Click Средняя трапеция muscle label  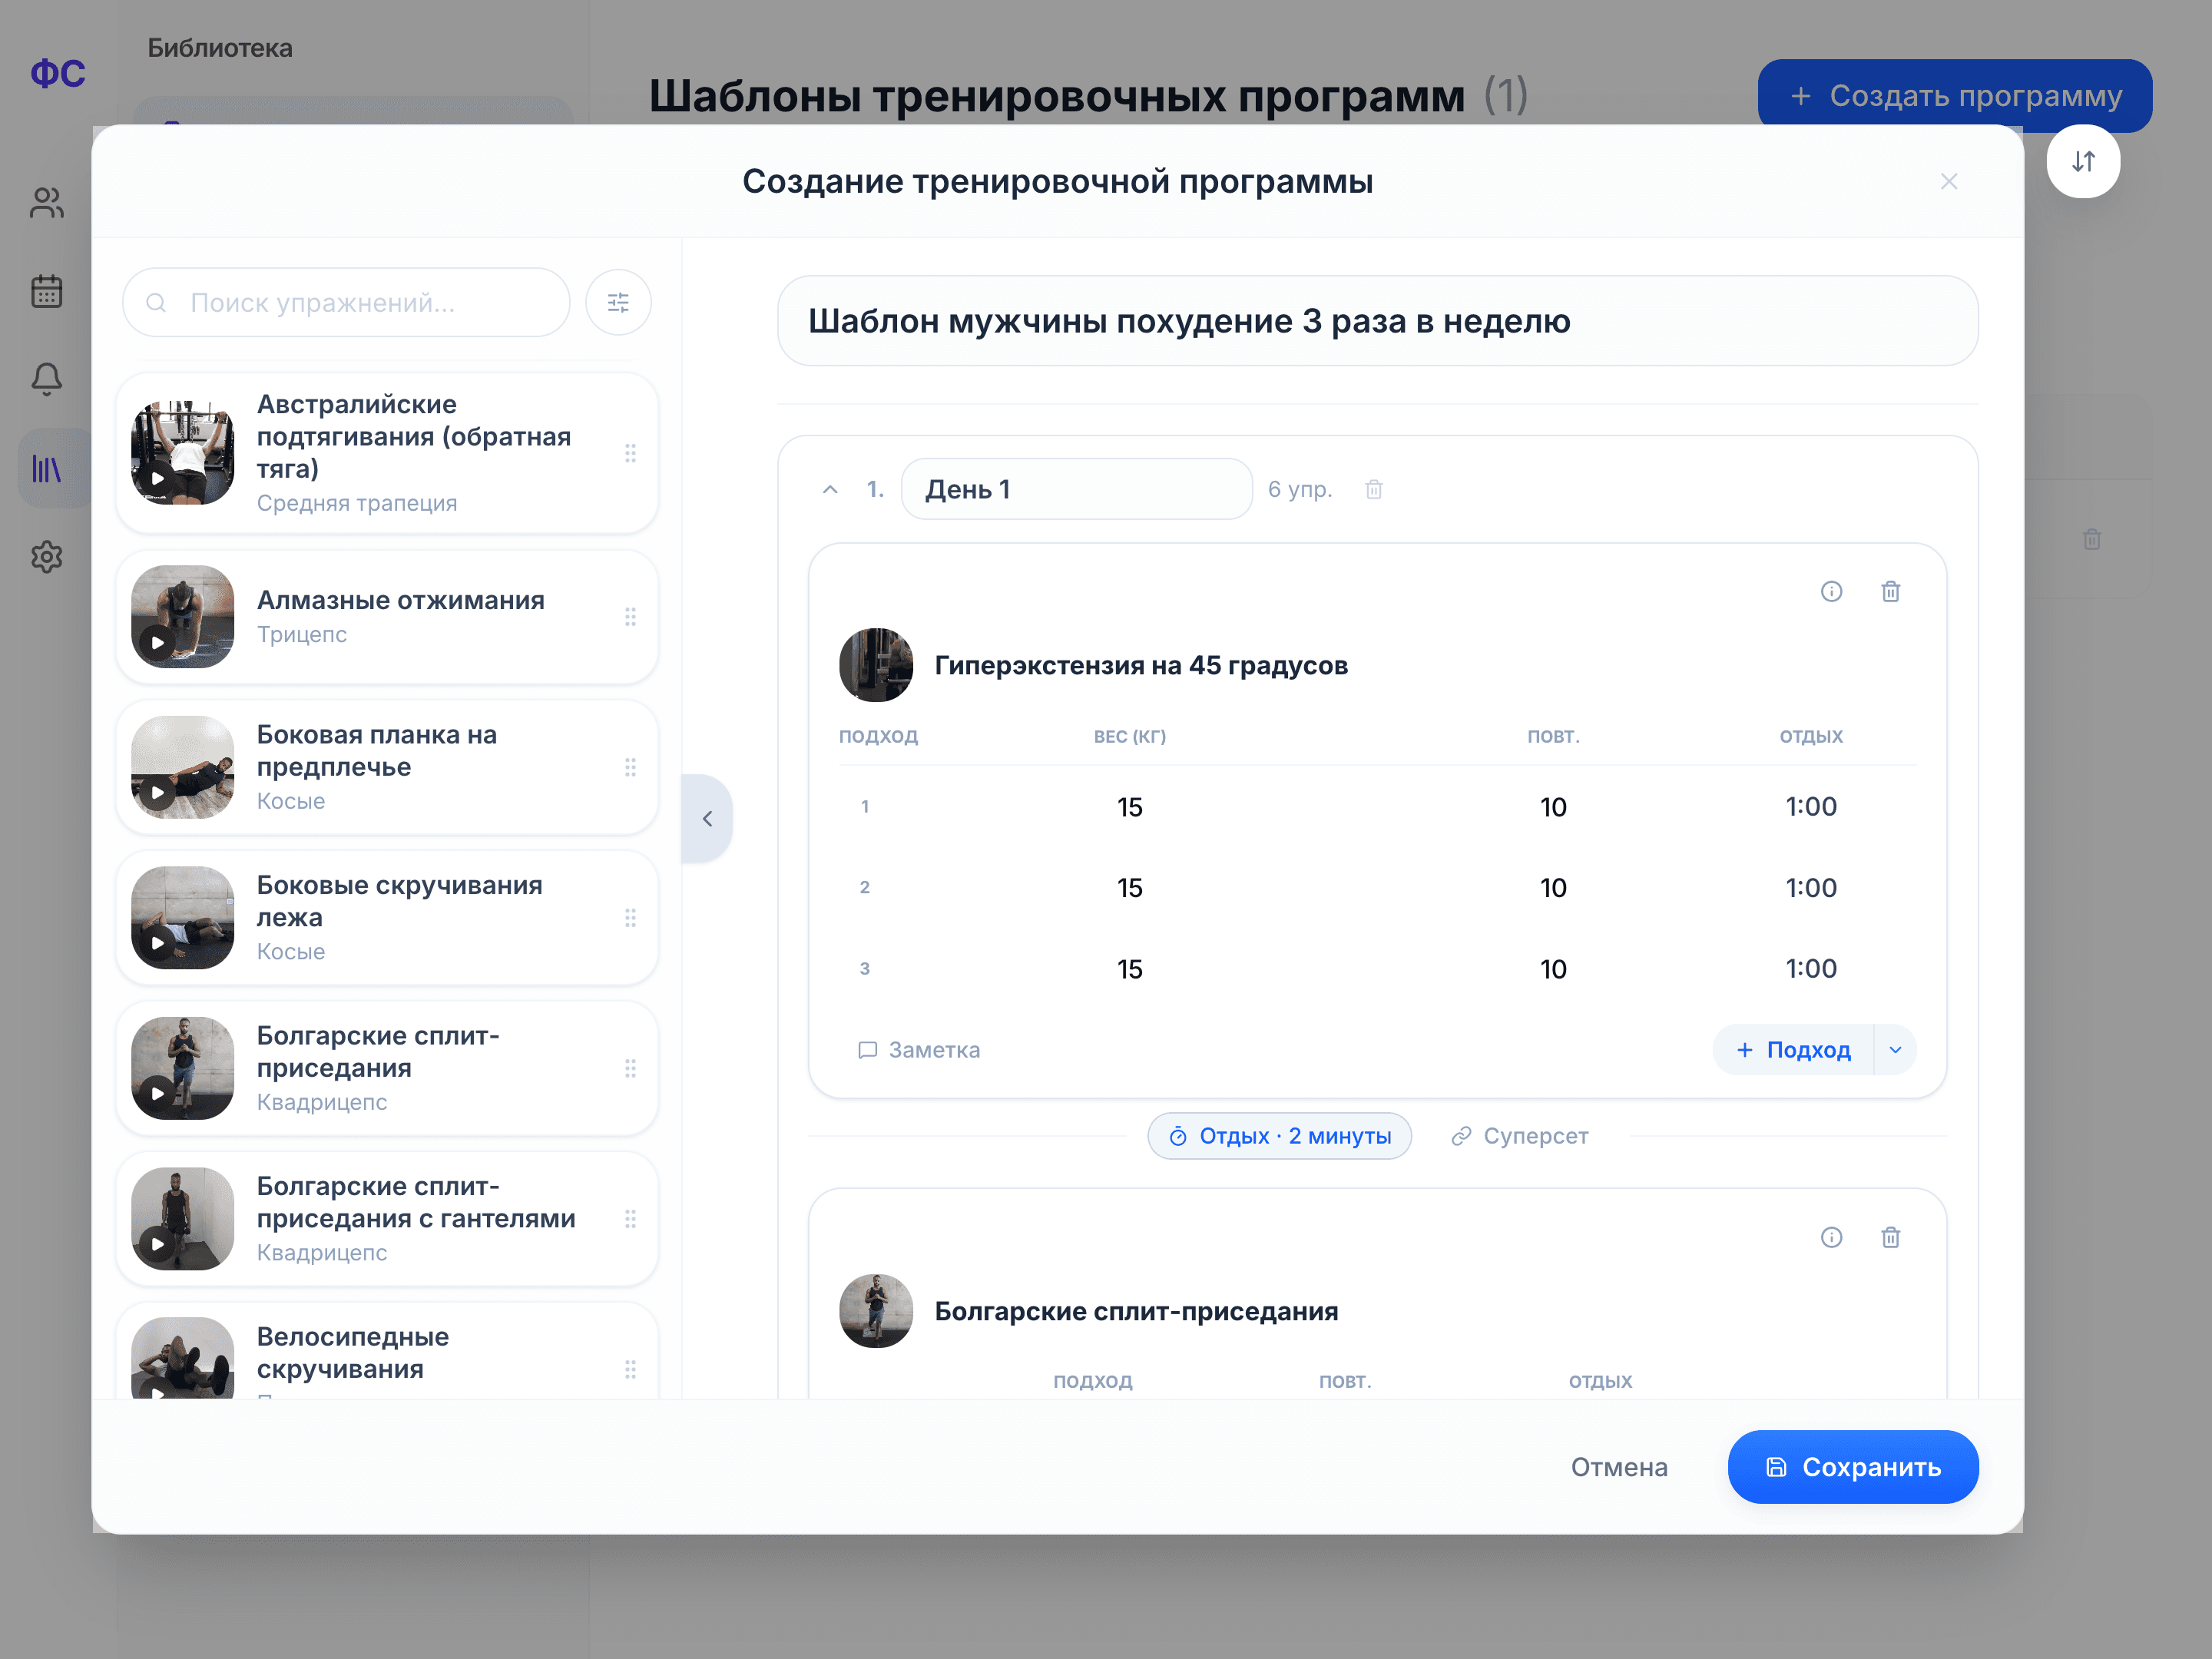coord(357,503)
